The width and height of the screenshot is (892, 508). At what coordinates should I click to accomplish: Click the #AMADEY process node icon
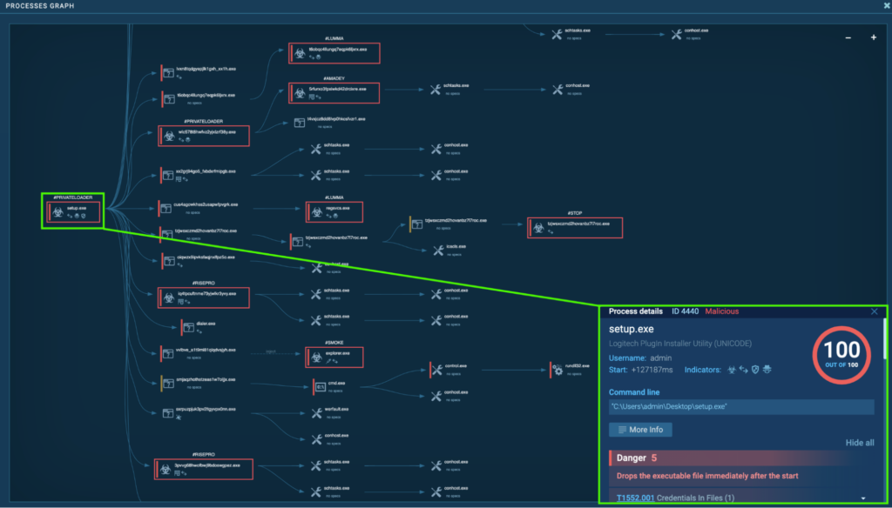pyautogui.click(x=301, y=91)
